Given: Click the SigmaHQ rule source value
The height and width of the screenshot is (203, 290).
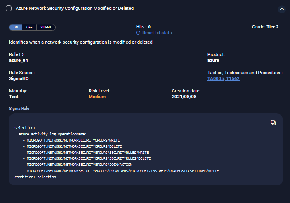Looking at the screenshot, I should [19, 78].
